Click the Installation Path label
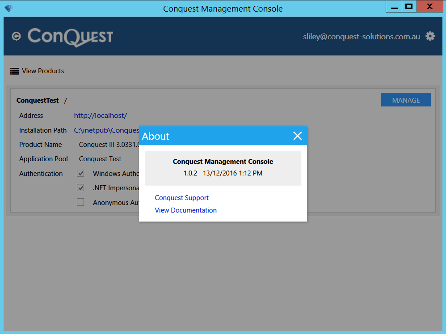Screen dimensions: 446x334 pos(42,130)
